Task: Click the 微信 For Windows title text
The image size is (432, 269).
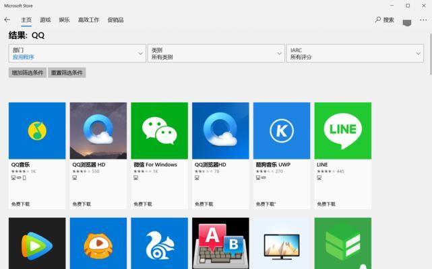Action: 156,165
